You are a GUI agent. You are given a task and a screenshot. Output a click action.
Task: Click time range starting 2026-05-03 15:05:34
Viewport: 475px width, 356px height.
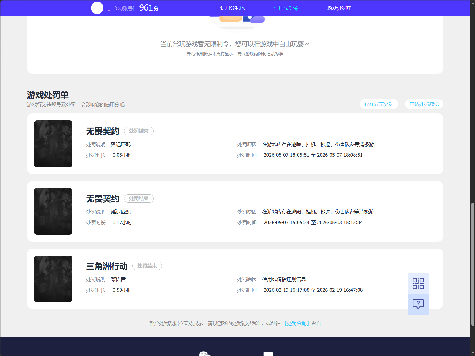313,223
